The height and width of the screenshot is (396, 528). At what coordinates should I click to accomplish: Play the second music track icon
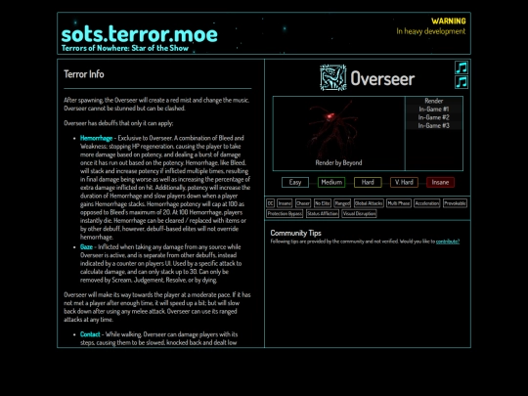pos(462,82)
